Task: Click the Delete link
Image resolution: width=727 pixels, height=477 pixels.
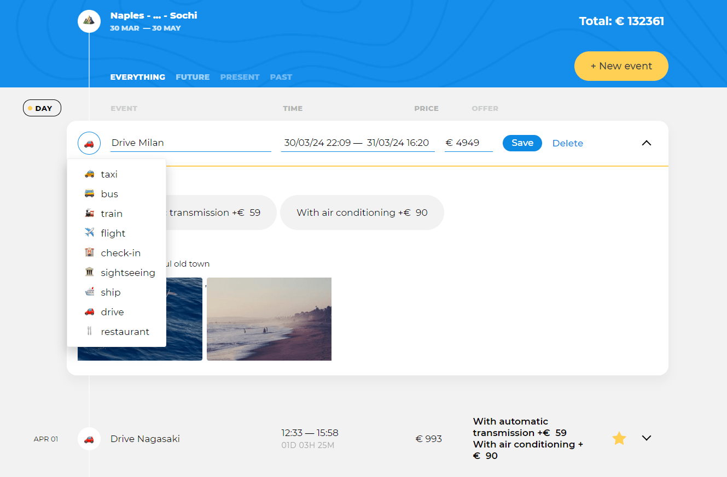Action: [567, 143]
